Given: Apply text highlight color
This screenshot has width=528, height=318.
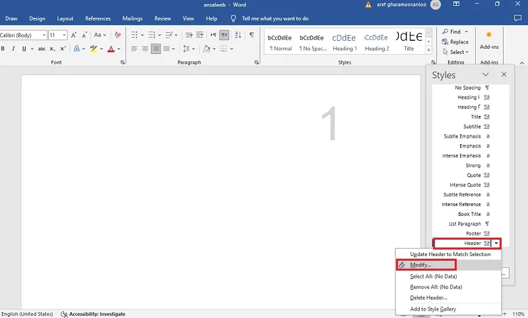Looking at the screenshot, I should point(94,49).
